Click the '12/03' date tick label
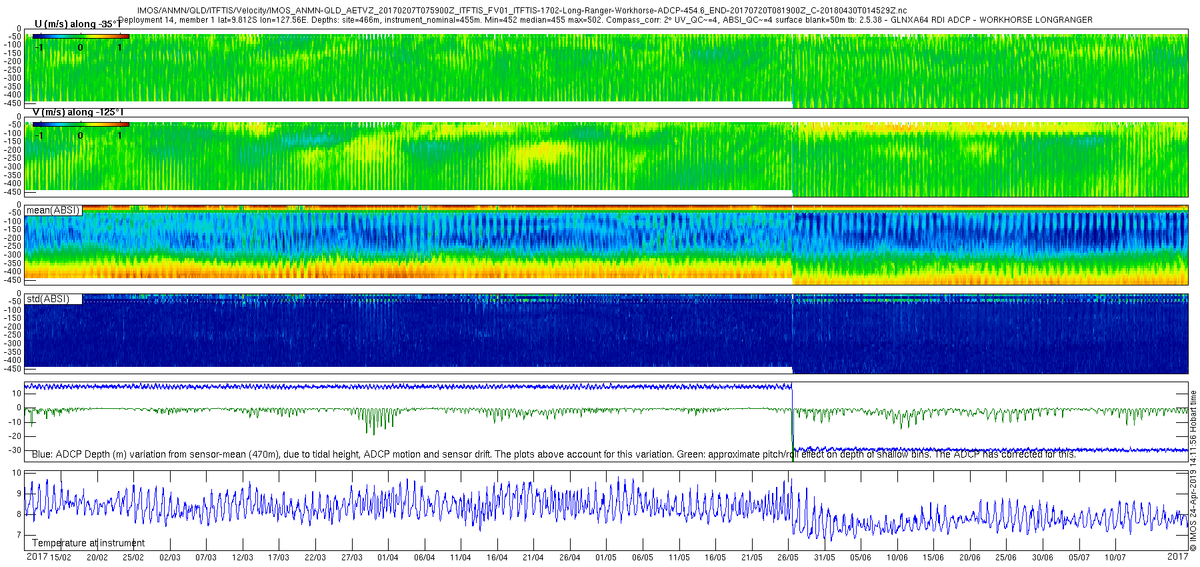Image resolution: width=1200 pixels, height=567 pixels. tap(243, 557)
